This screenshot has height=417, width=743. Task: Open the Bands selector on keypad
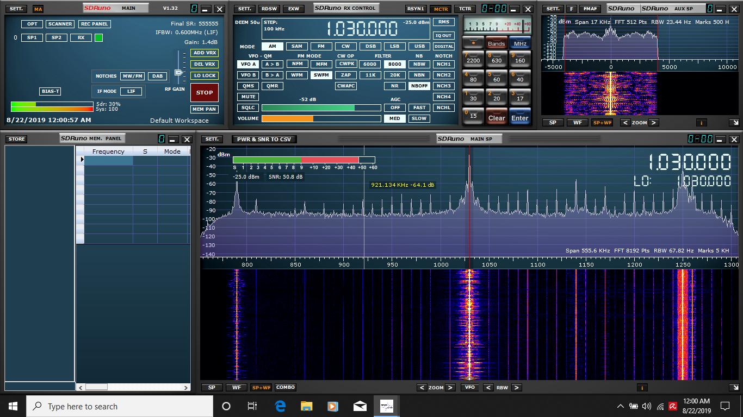(496, 43)
